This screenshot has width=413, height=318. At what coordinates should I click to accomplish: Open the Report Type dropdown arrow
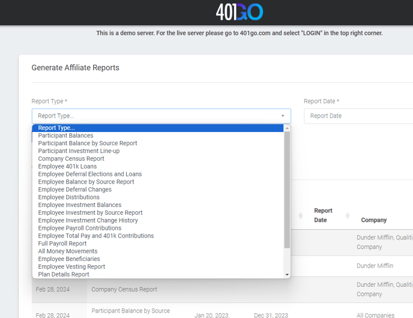(283, 116)
